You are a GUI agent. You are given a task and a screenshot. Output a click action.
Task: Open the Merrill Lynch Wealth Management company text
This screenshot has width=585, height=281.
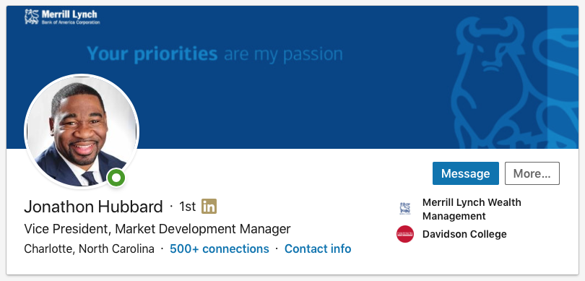tap(472, 209)
